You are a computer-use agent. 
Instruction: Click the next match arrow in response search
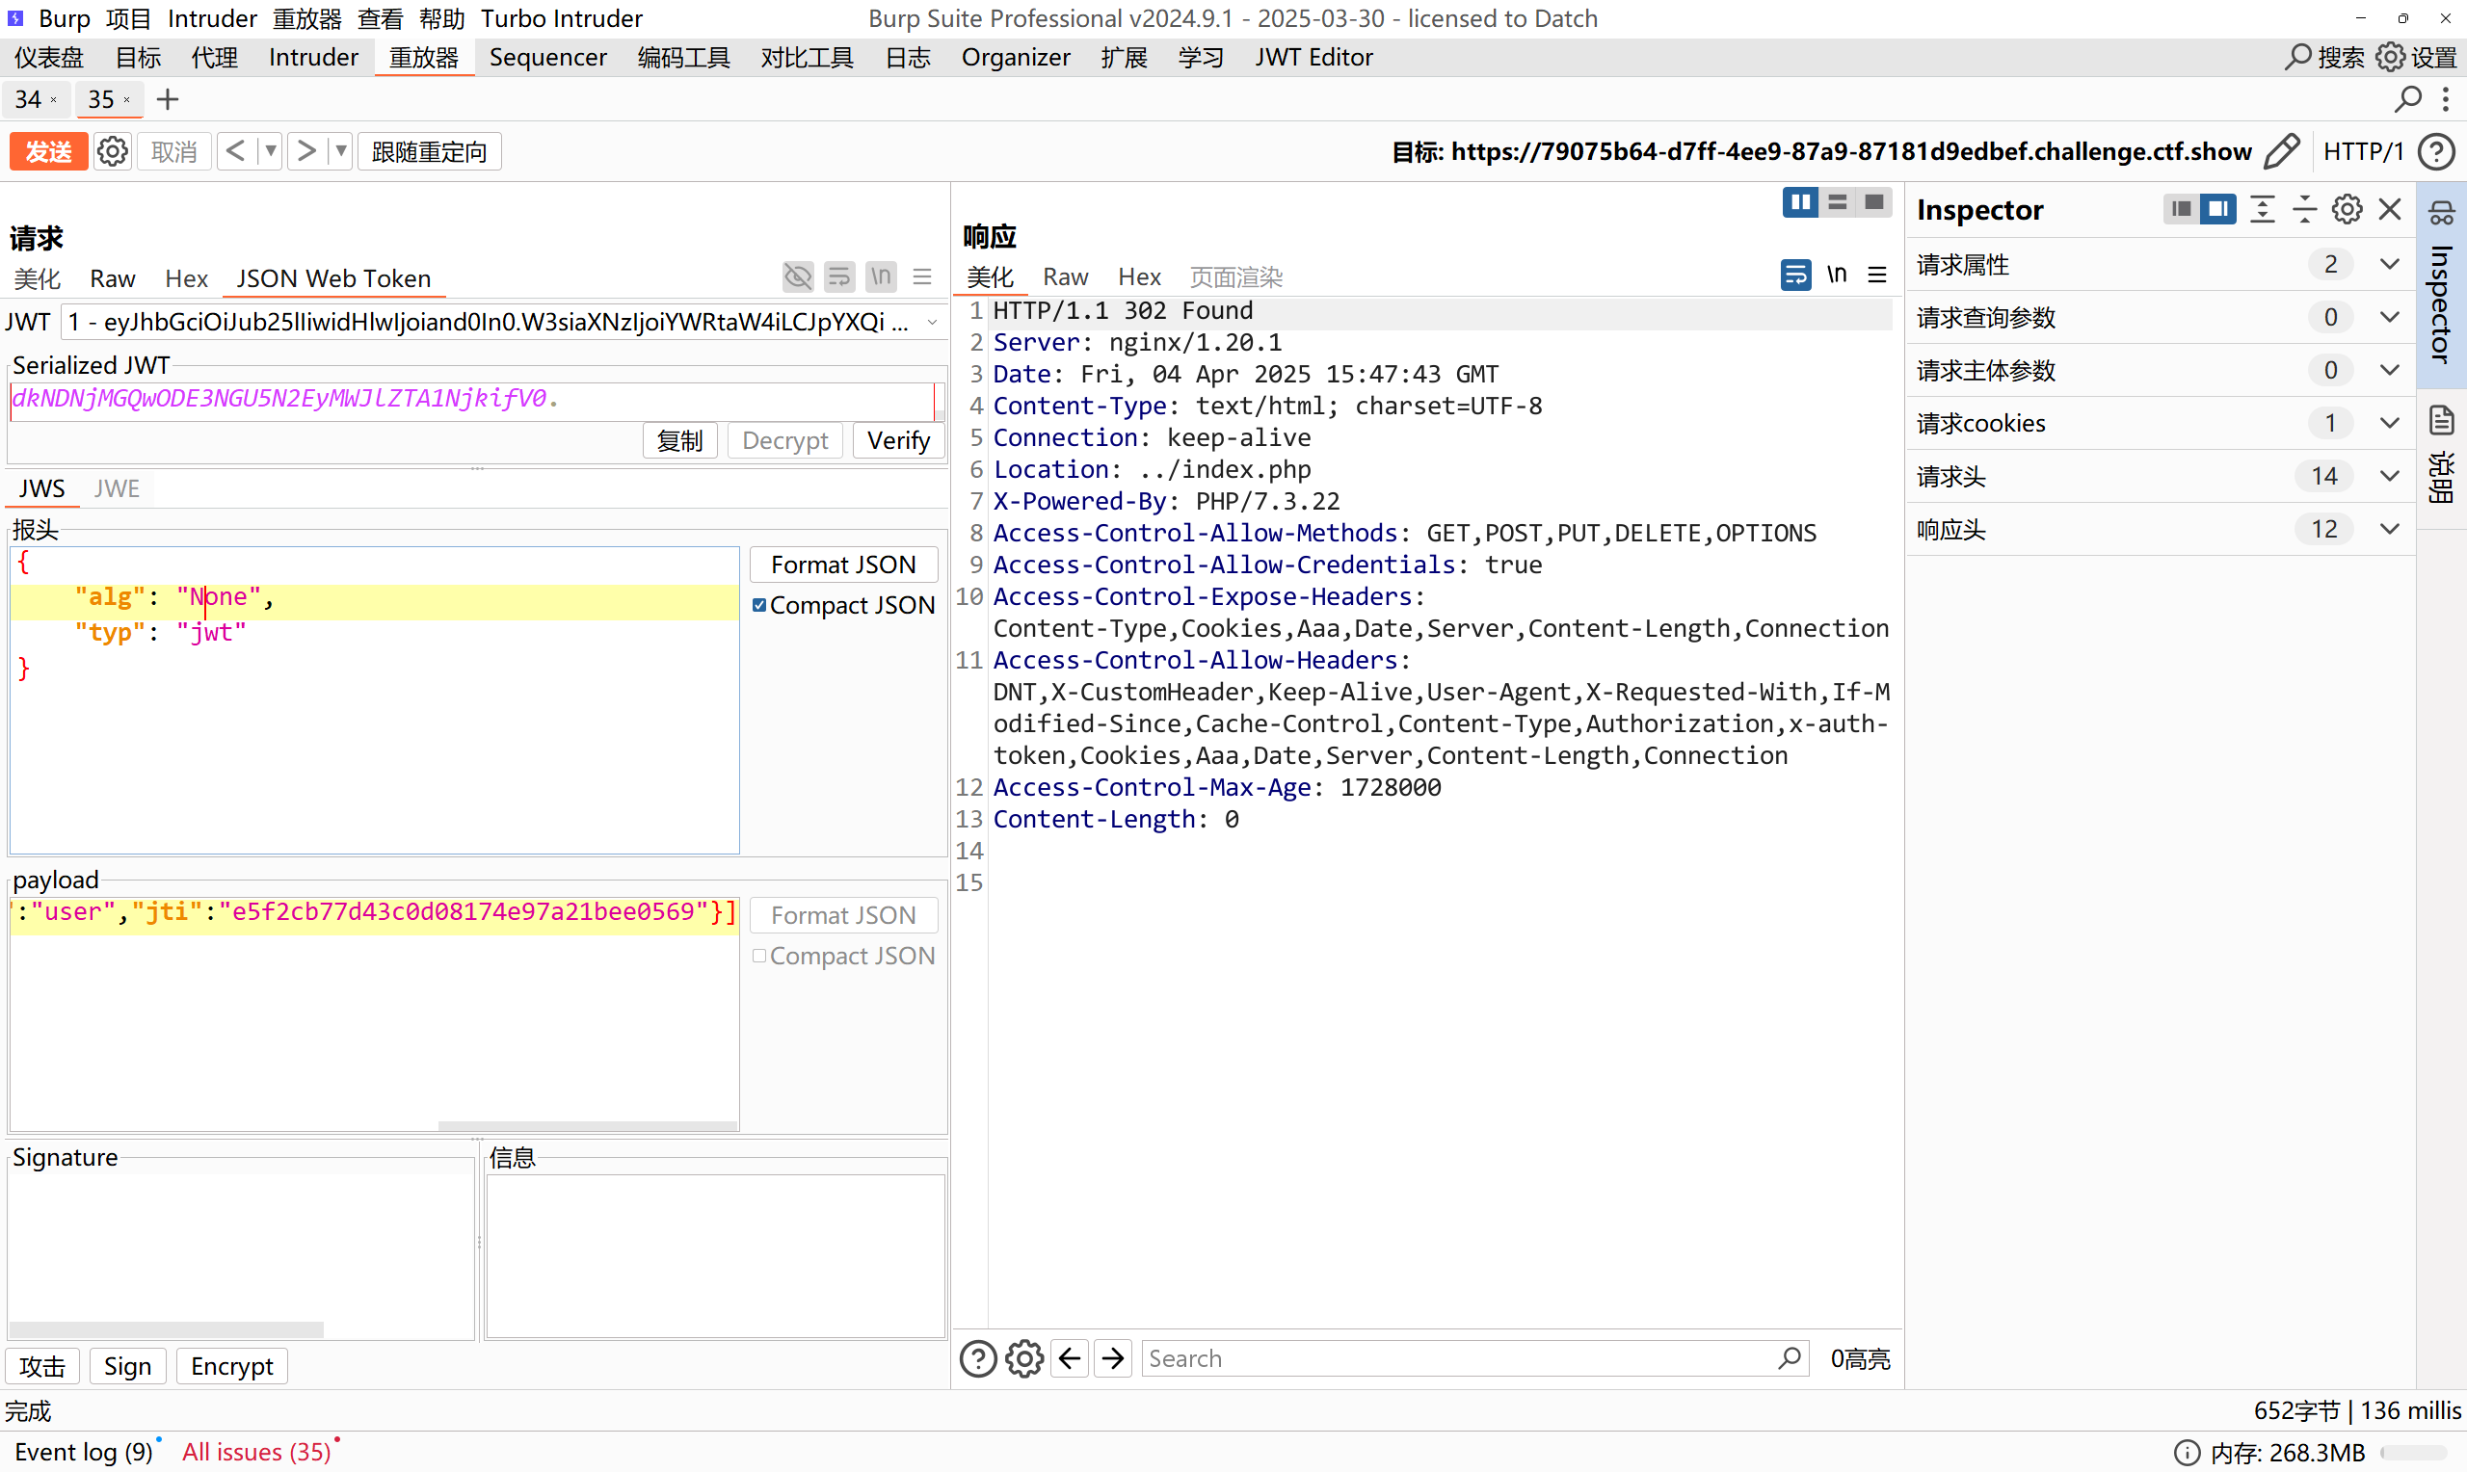[1113, 1358]
